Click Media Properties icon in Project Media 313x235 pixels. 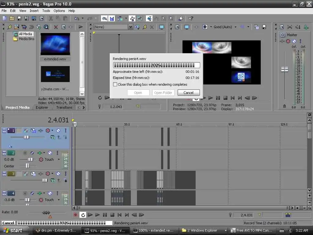pos(64,27)
